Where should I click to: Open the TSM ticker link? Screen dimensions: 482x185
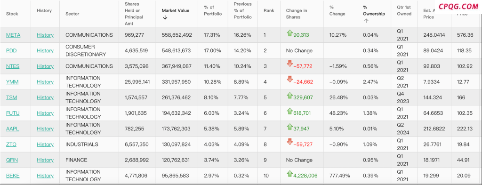11,98
